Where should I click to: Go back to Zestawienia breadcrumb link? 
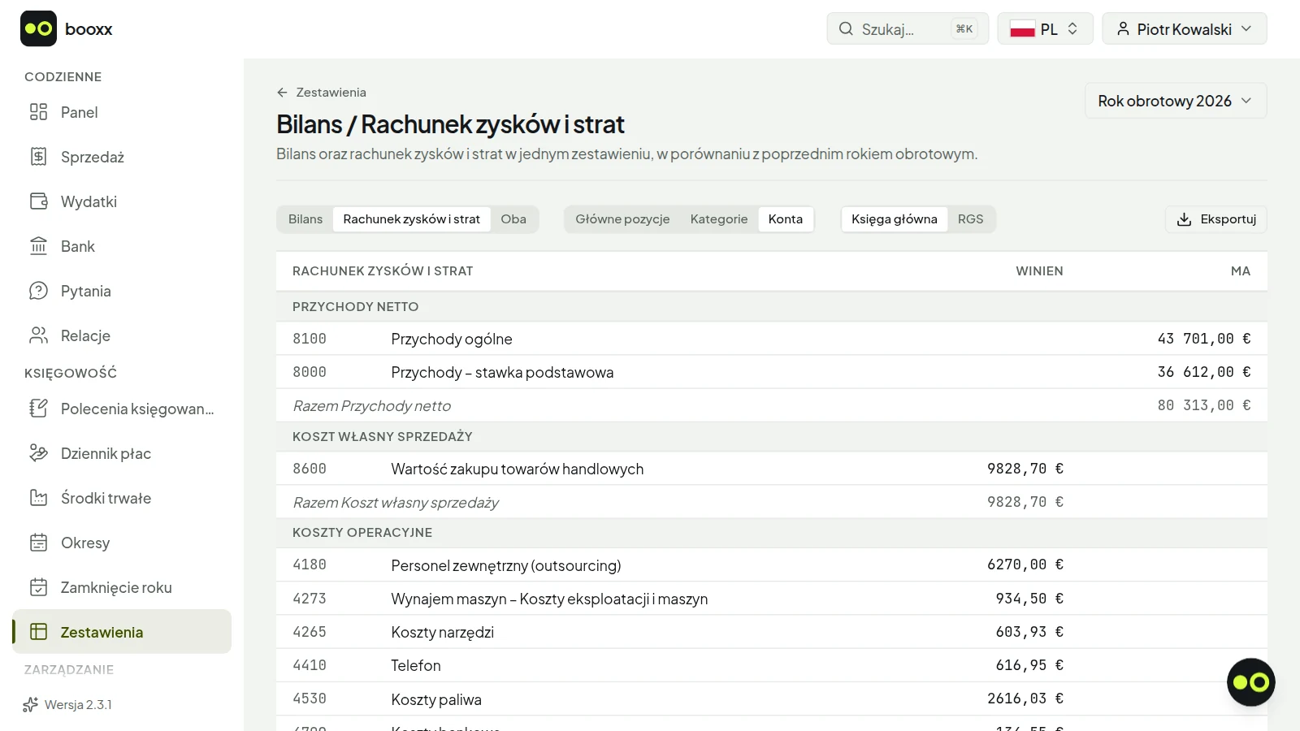point(322,93)
